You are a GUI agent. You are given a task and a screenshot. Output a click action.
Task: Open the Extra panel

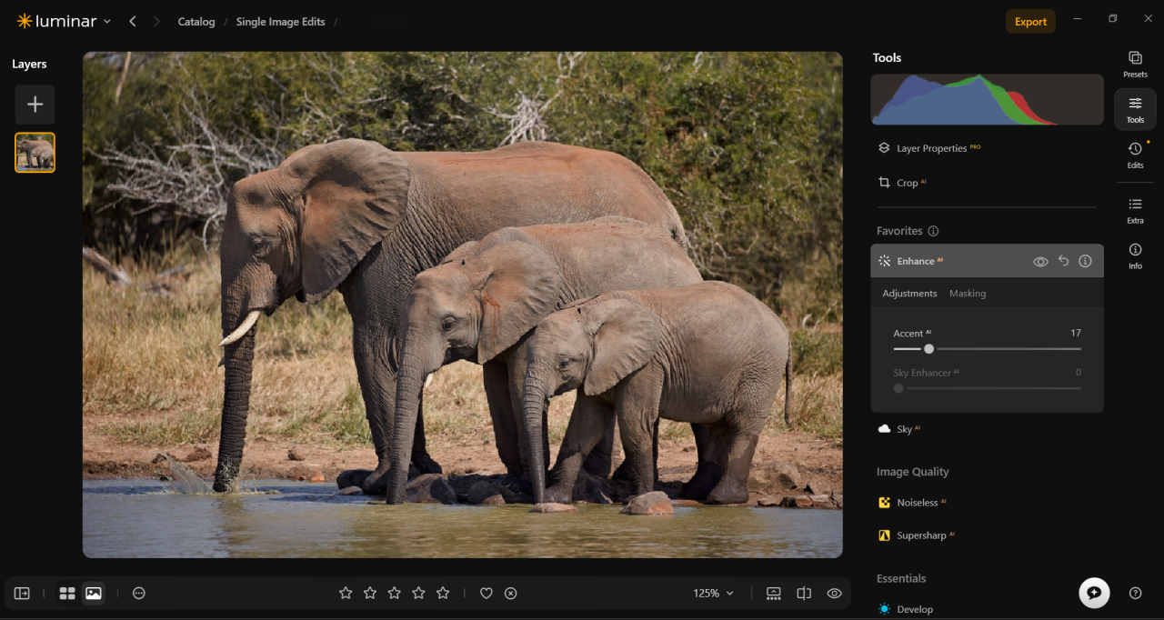coord(1135,210)
